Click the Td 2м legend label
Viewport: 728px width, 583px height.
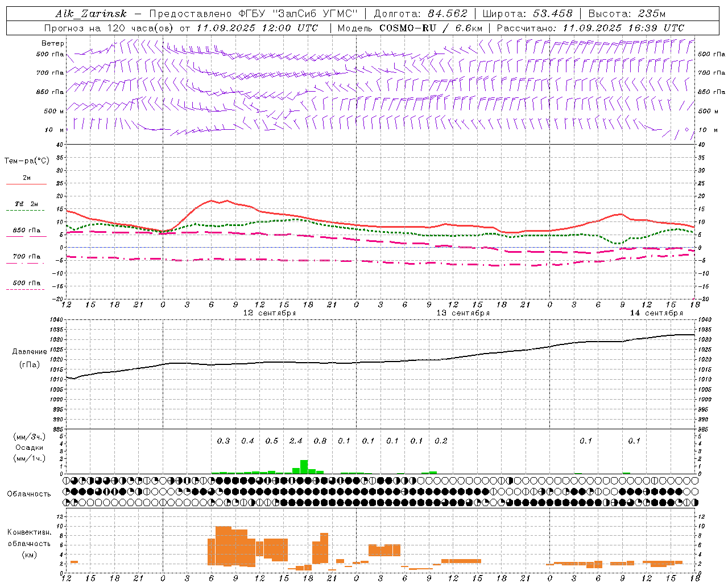pyautogui.click(x=27, y=204)
